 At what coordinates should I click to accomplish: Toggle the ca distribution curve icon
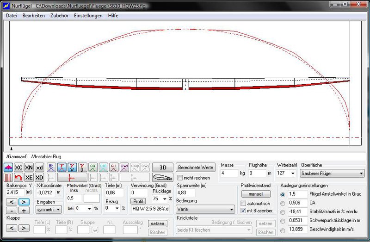click(93, 168)
